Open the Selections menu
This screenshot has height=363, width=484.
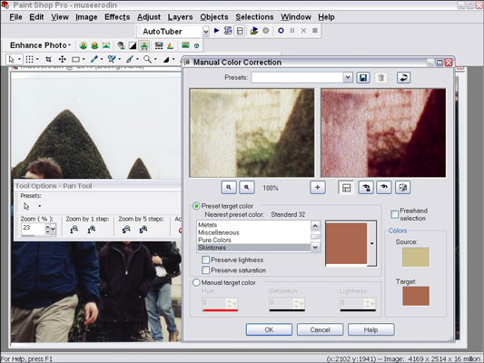point(254,17)
